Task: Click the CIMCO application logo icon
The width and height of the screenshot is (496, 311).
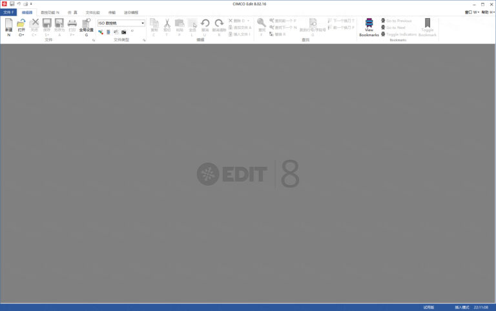Action: click(4, 4)
